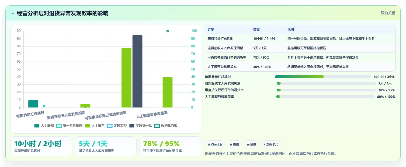Image resolution: width=406 pixels, height=167 pixels.
Task: Click the 人工调整复核覆盖率 progress bar
Action: 325,97
